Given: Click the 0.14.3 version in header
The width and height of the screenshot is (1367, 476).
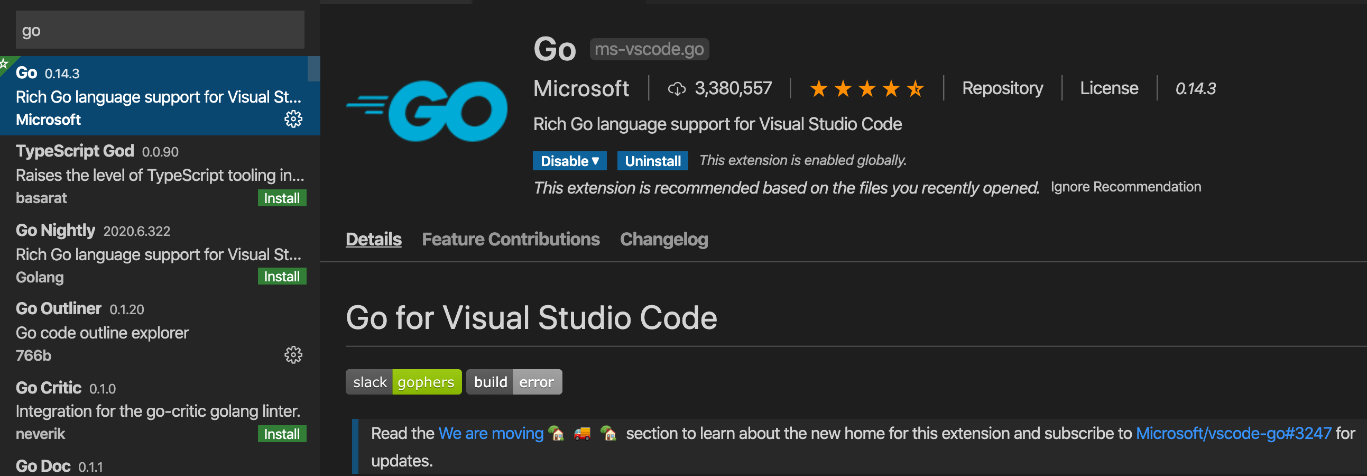Looking at the screenshot, I should point(1195,89).
